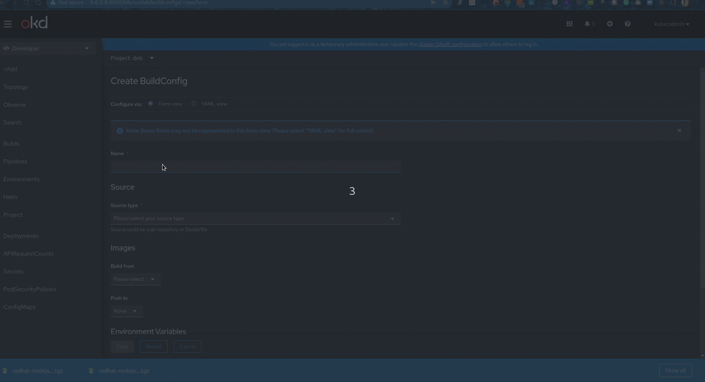This screenshot has height=382, width=705.
Task: Open the help question mark menu
Action: (x=627, y=24)
